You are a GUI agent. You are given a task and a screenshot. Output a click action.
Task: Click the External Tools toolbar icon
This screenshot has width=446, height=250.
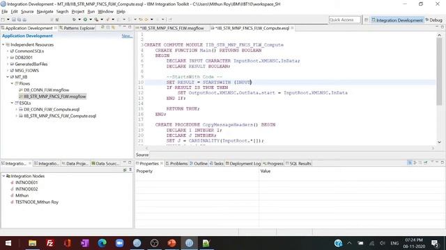(96, 19)
